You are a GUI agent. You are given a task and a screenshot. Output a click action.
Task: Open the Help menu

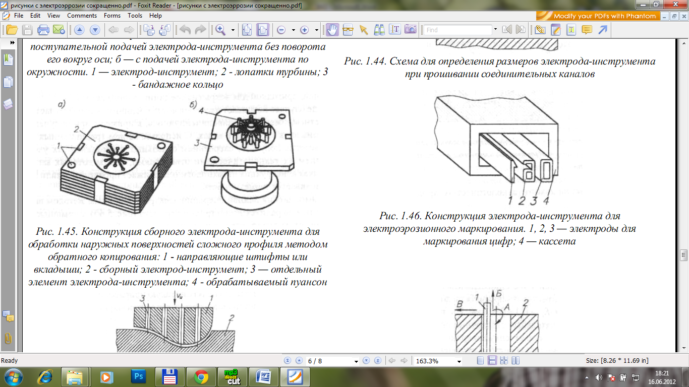(155, 16)
